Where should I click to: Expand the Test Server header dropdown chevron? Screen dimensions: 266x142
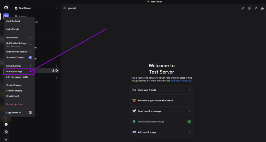56,8
